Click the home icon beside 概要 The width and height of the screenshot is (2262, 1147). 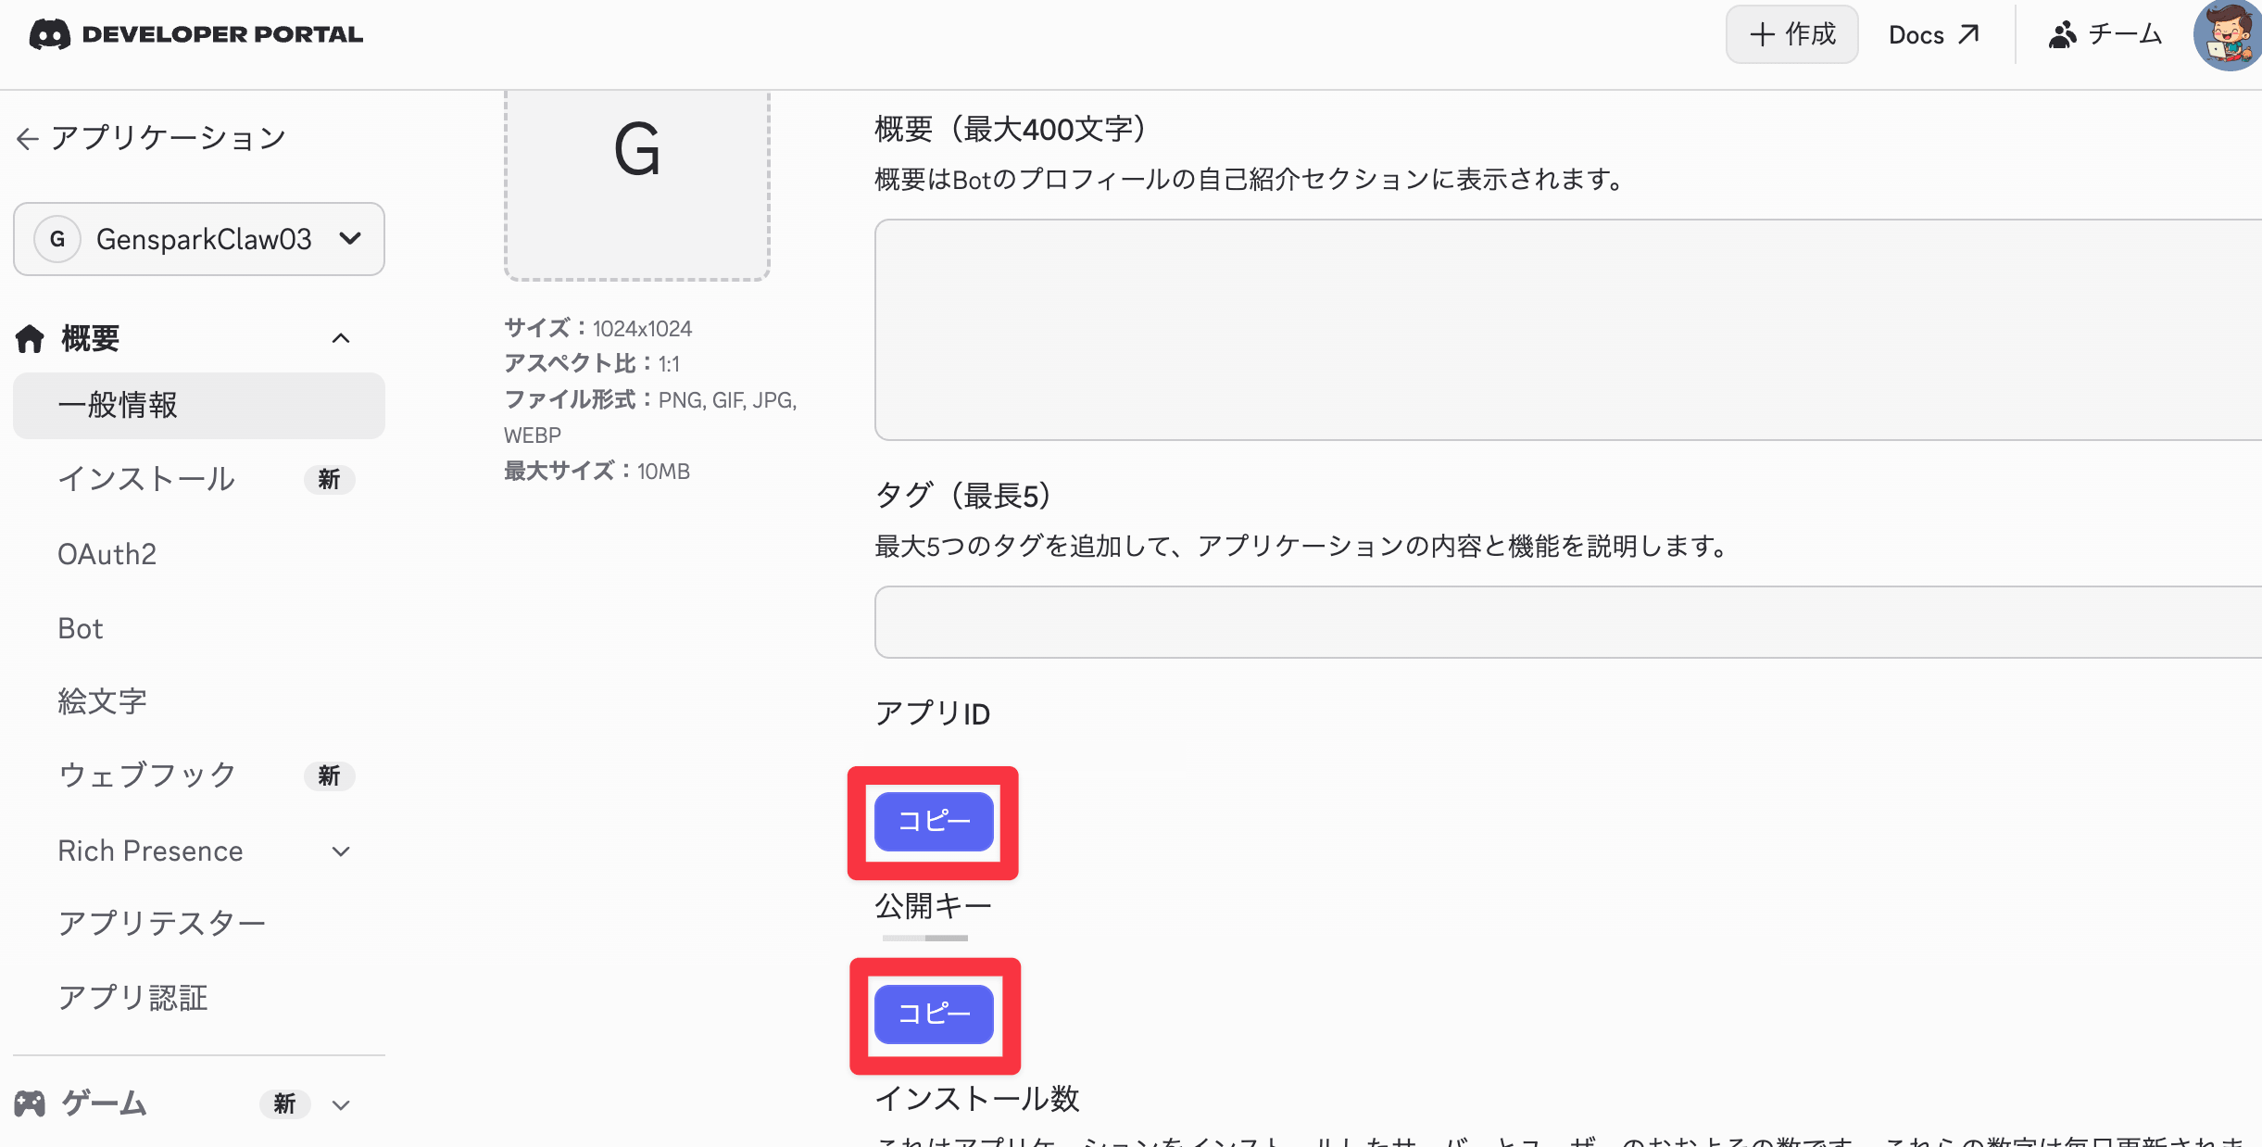pos(30,339)
